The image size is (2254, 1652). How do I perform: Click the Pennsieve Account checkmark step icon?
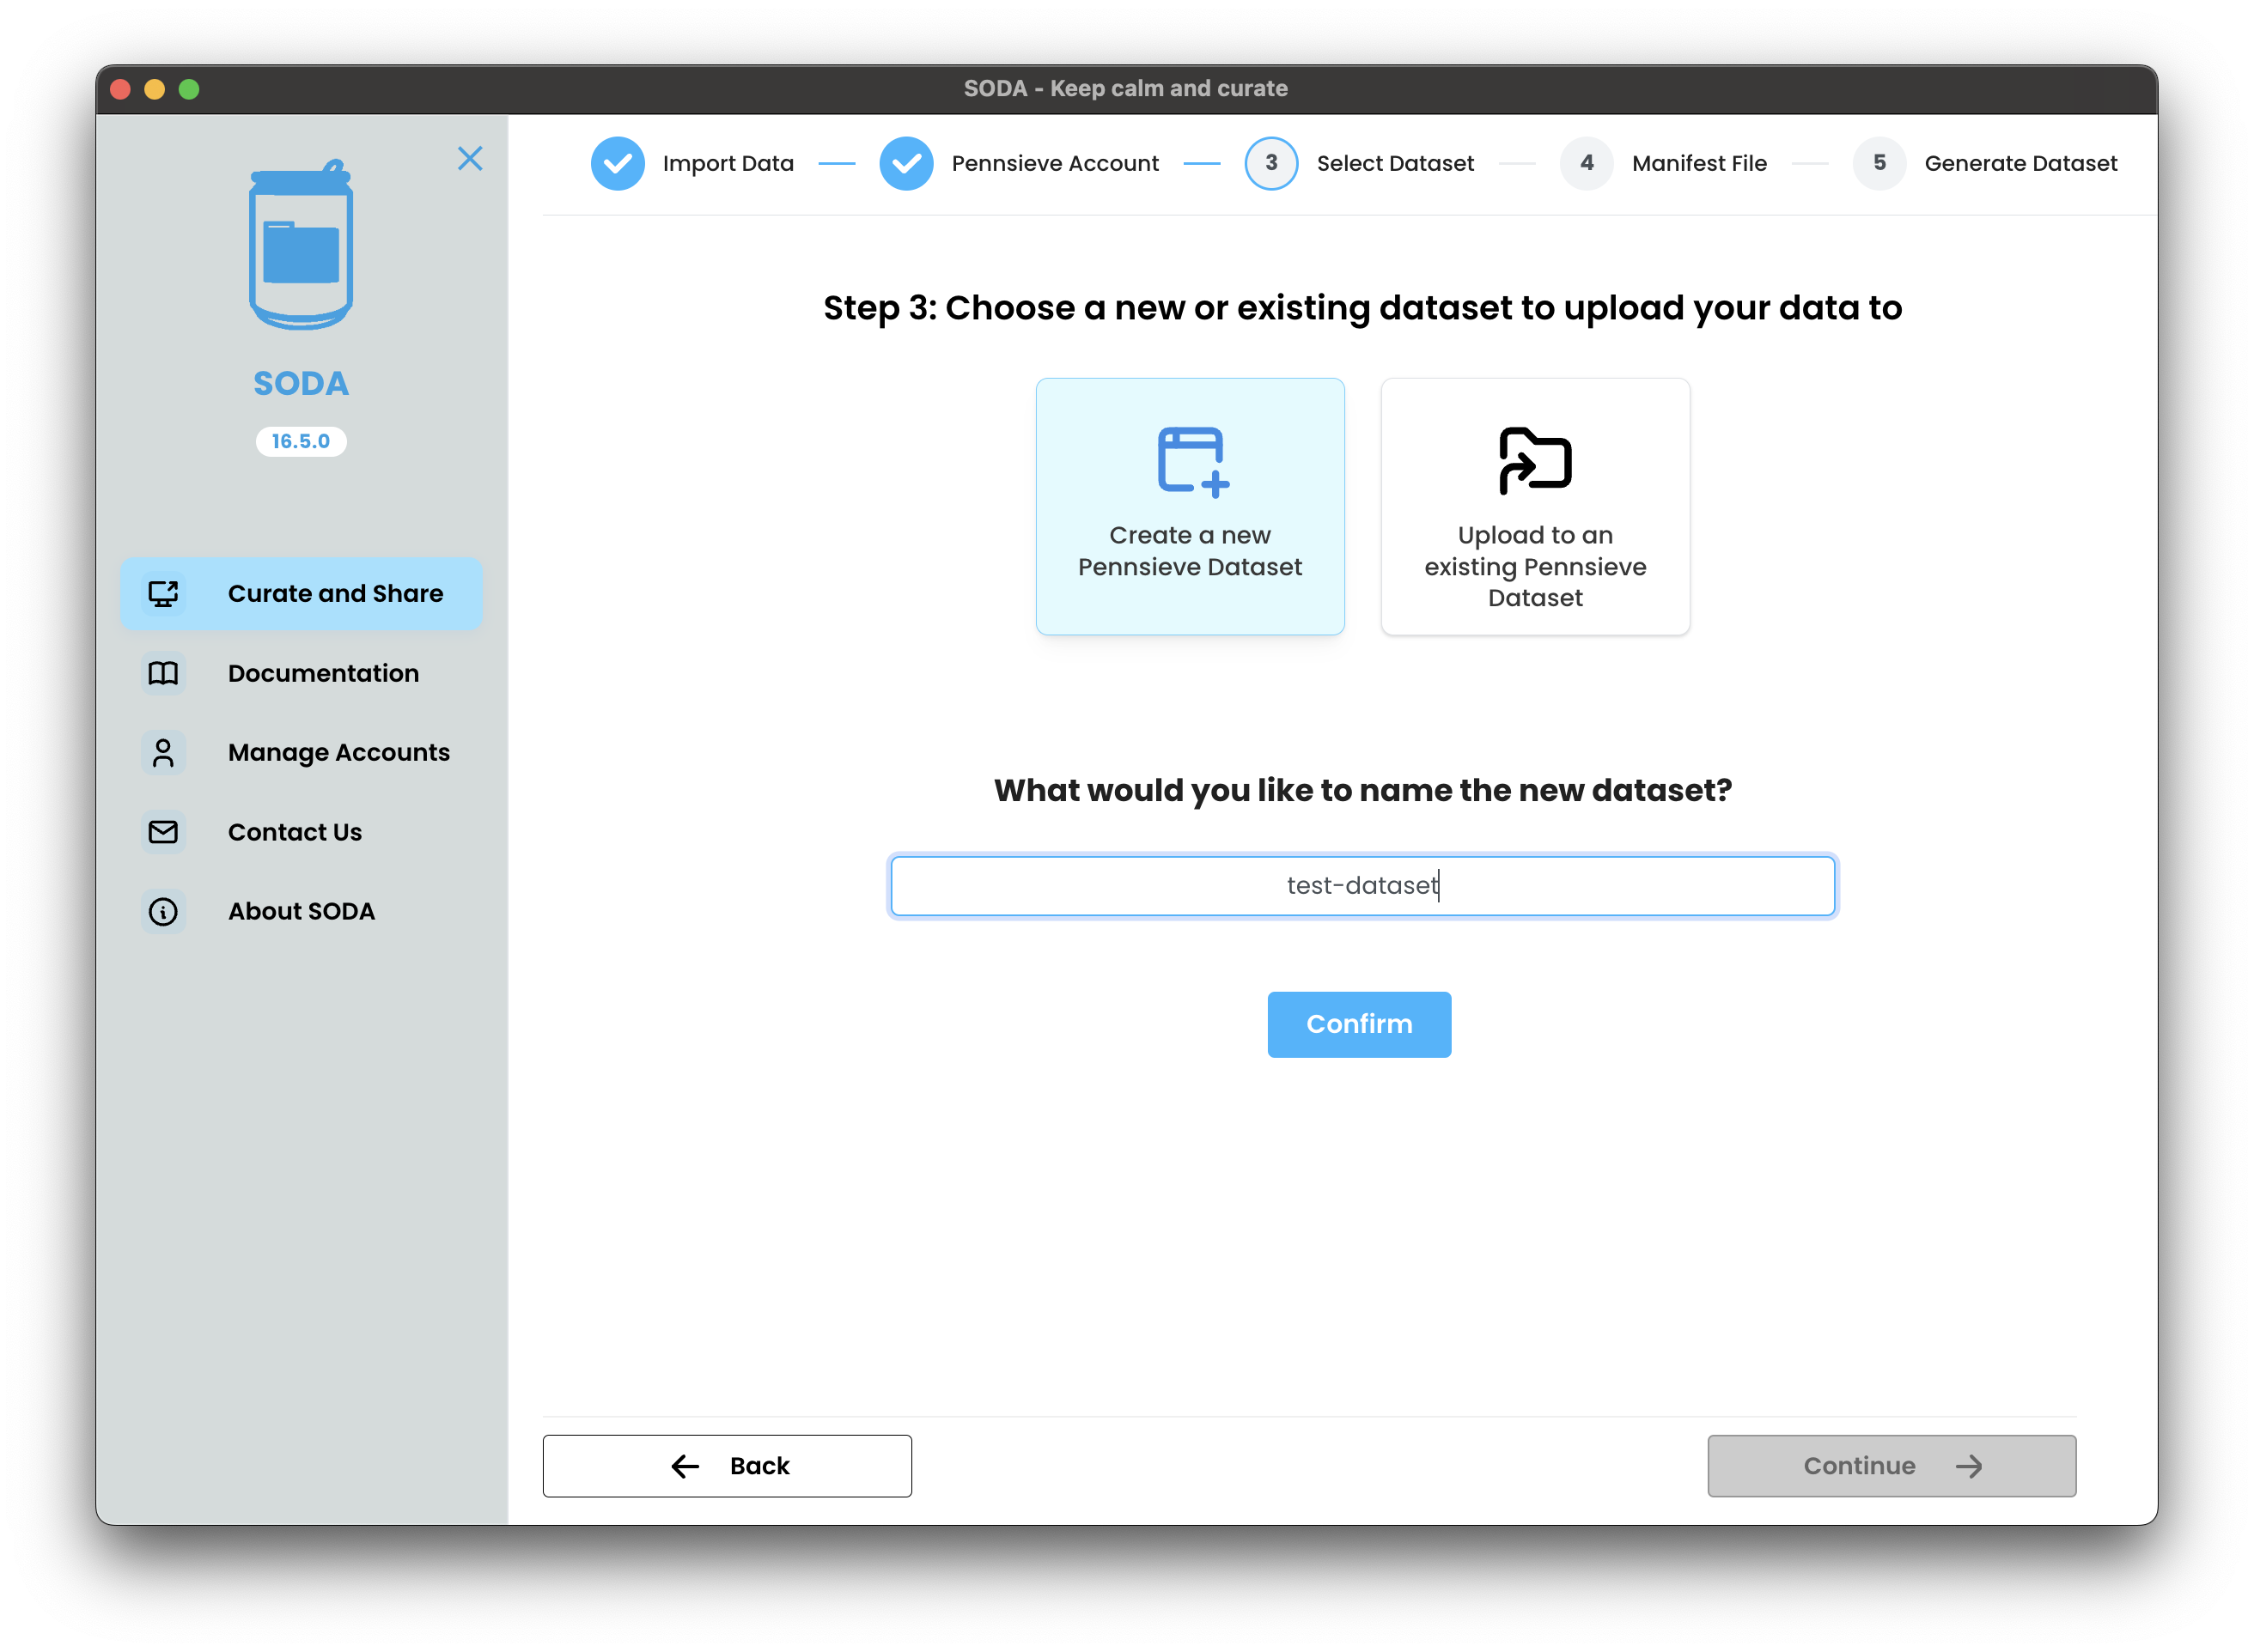pyautogui.click(x=905, y=163)
